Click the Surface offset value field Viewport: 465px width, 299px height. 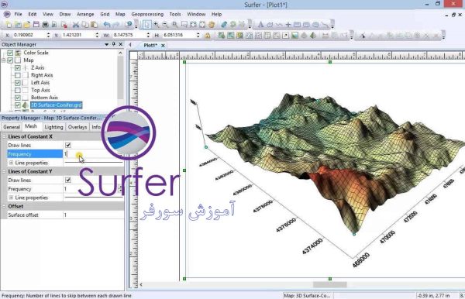pyautogui.click(x=94, y=215)
